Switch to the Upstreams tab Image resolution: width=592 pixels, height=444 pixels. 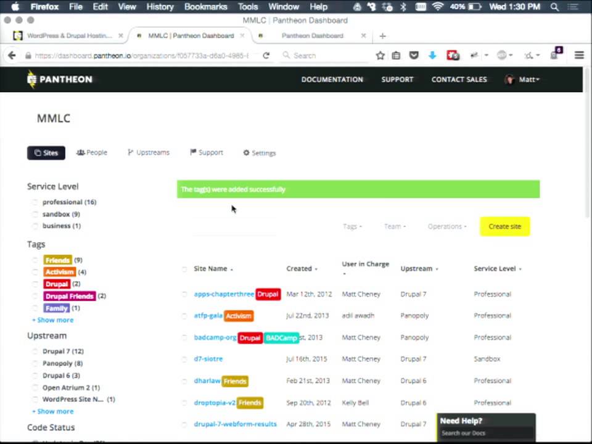tap(149, 152)
